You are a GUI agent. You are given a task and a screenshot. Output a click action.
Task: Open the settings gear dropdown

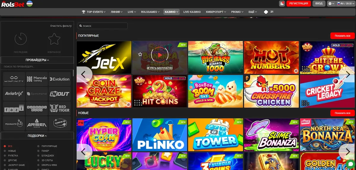(331, 4)
